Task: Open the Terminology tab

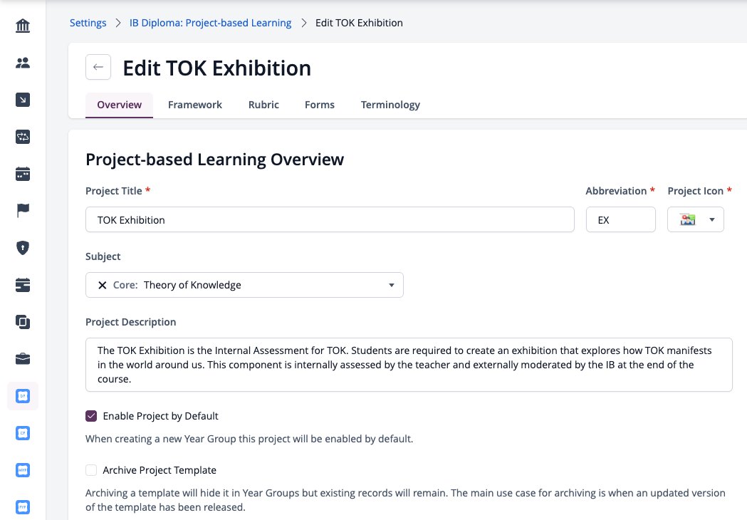Action: pos(390,105)
